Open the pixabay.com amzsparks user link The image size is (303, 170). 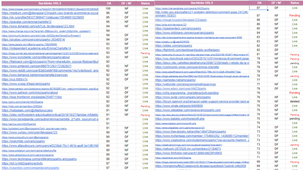pyautogui.click(x=33, y=40)
